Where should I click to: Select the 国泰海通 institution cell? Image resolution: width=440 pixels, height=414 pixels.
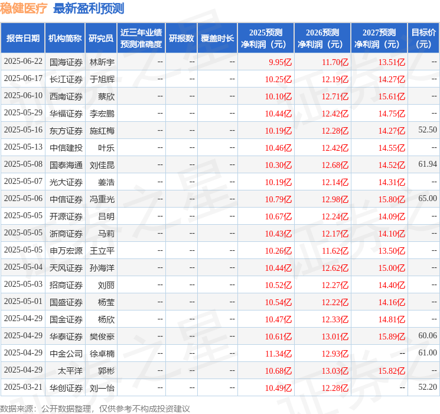(x=66, y=165)
